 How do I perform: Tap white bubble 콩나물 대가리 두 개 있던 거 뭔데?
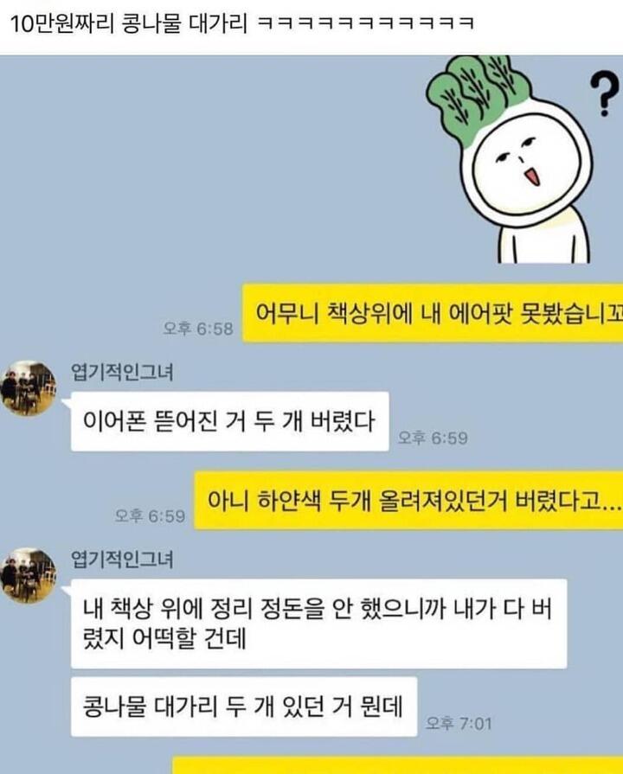coord(244,707)
